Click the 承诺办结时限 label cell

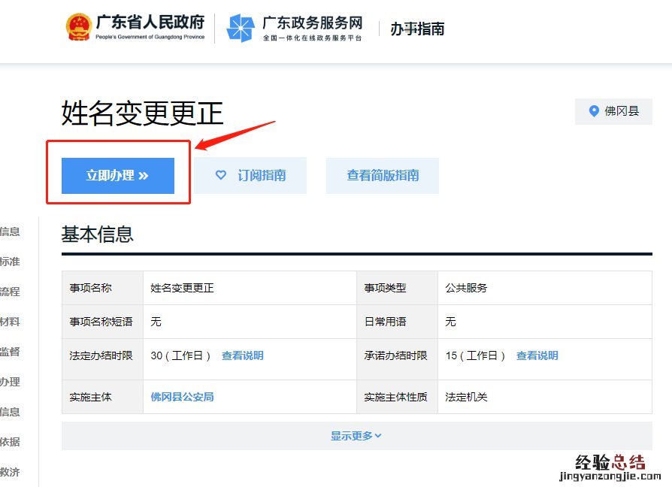tap(398, 359)
